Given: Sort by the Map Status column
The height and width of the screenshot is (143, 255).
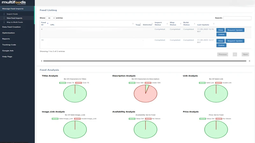Looking at the screenshot, I should point(175,24).
